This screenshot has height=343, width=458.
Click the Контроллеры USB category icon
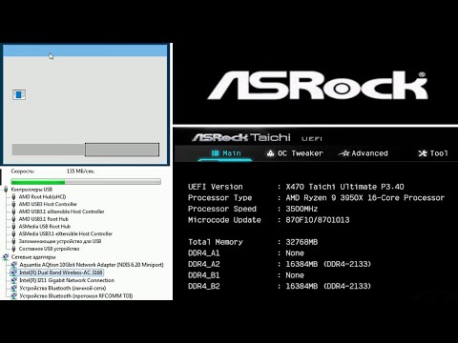[6, 190]
